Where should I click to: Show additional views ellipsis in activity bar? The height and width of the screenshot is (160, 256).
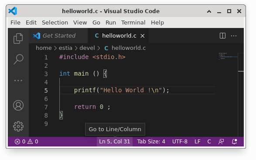pyautogui.click(x=18, y=80)
